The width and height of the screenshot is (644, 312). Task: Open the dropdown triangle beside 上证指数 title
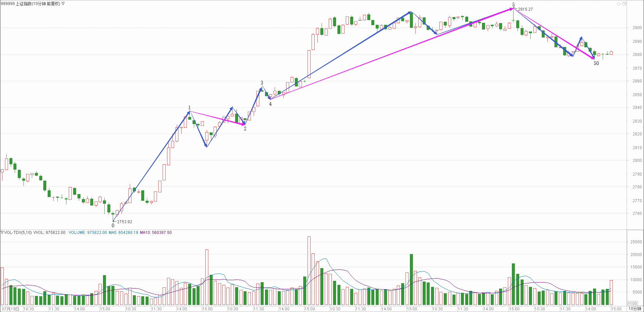tap(63, 4)
